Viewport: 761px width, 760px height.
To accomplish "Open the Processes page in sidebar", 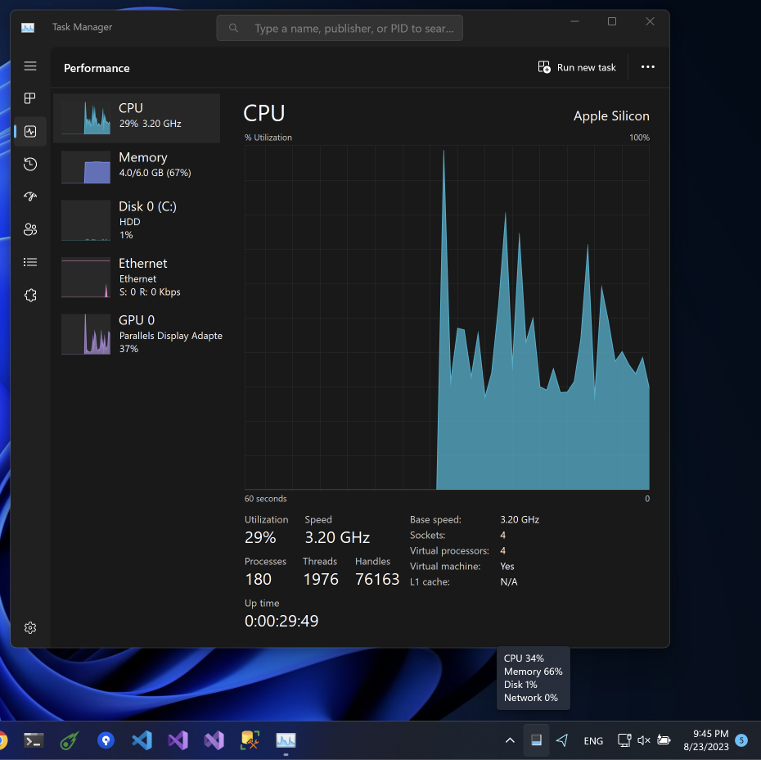I will tap(29, 98).
